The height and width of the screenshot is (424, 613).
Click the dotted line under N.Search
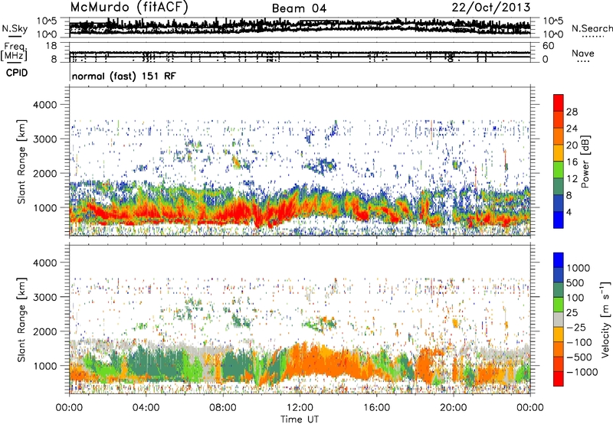pos(592,37)
